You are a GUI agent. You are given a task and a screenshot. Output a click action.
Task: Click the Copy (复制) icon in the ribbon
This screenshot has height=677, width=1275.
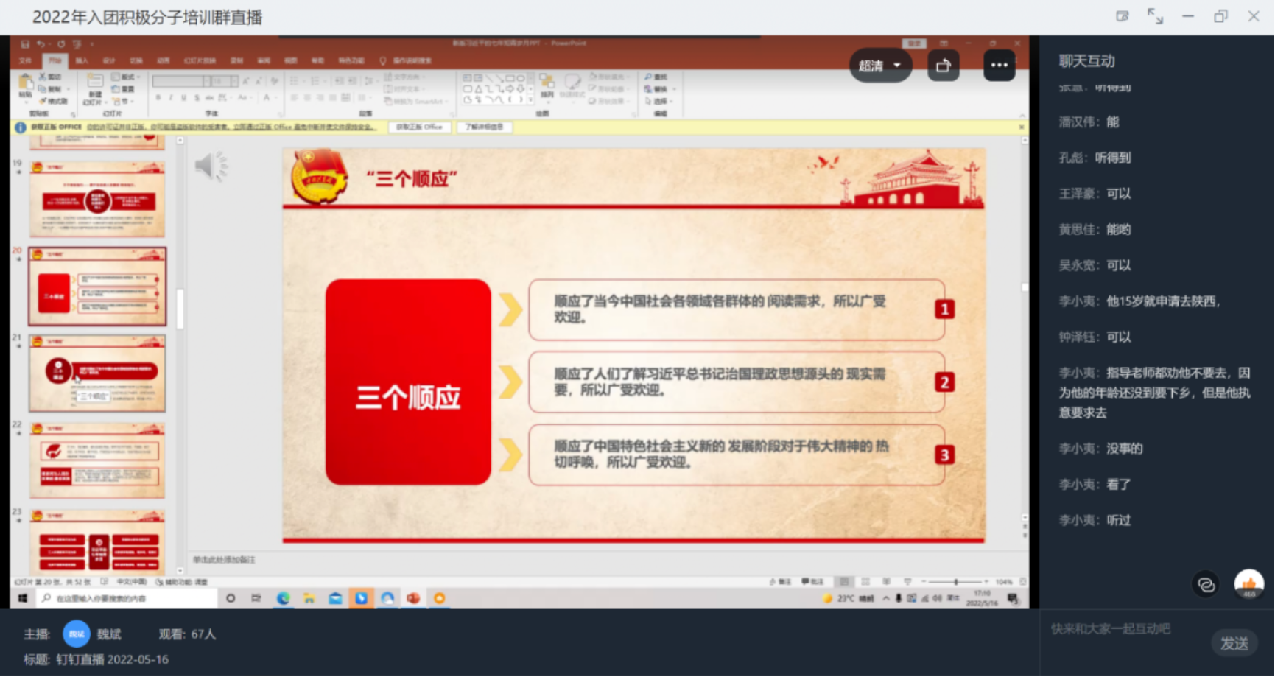tap(43, 88)
